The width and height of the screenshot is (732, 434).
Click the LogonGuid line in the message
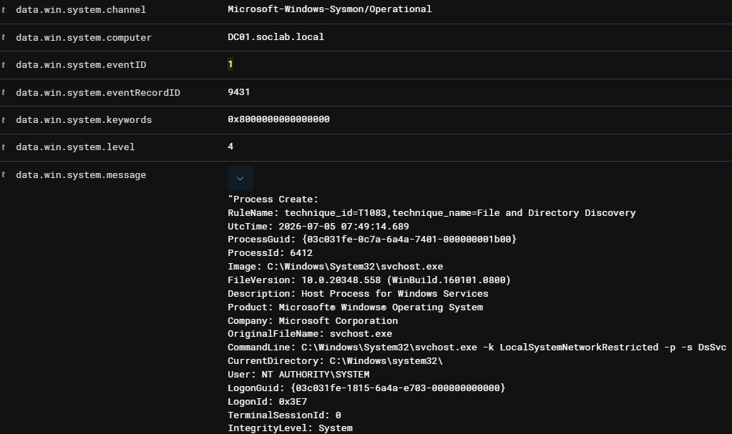click(366, 388)
